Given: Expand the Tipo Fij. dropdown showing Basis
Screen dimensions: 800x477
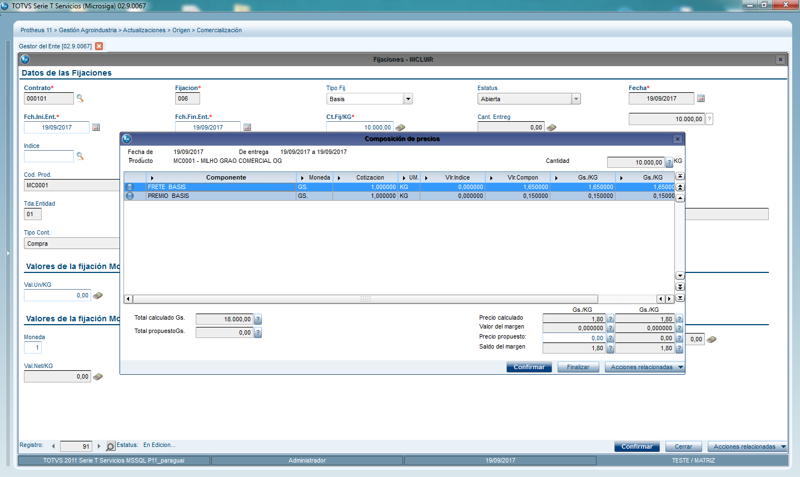Looking at the screenshot, I should [408, 99].
